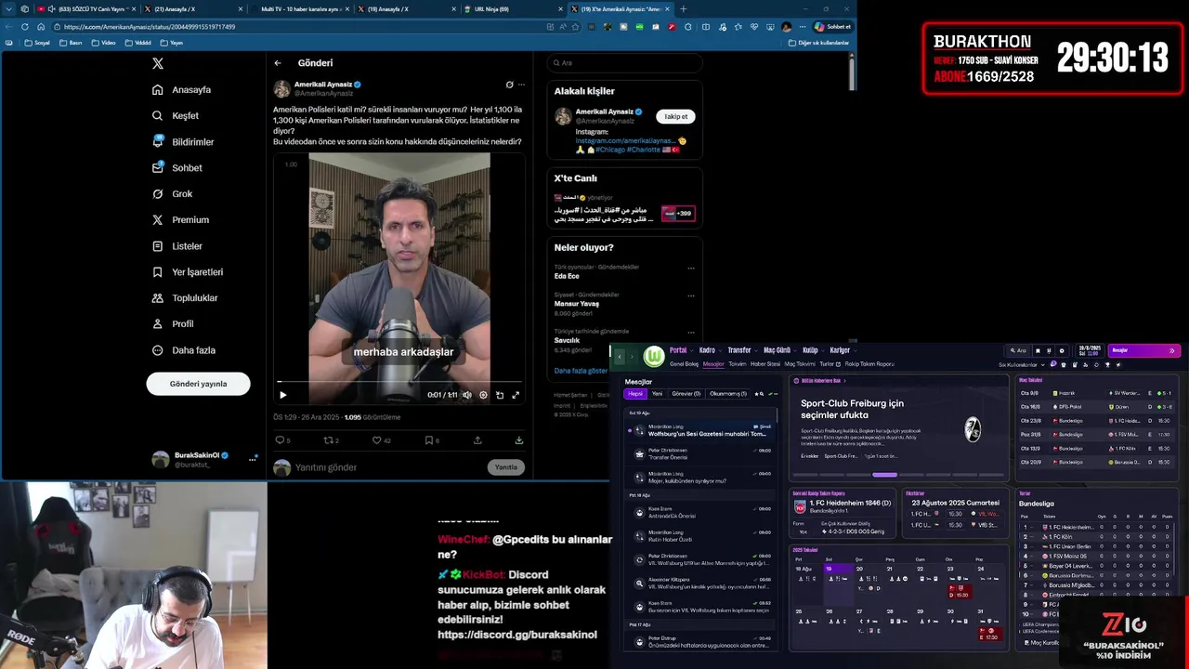1189x669 pixels.
Task: Click the X logo in sidebar
Action: pos(158,63)
